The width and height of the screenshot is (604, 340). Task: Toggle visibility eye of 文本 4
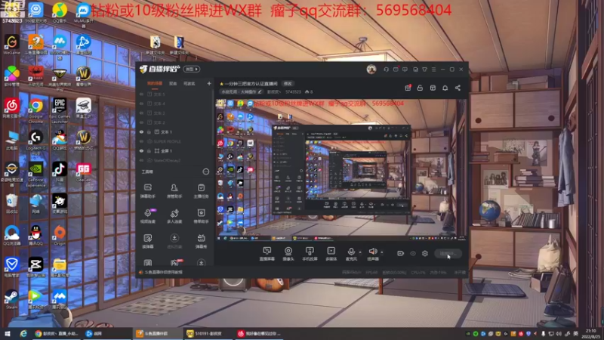[x=141, y=104]
